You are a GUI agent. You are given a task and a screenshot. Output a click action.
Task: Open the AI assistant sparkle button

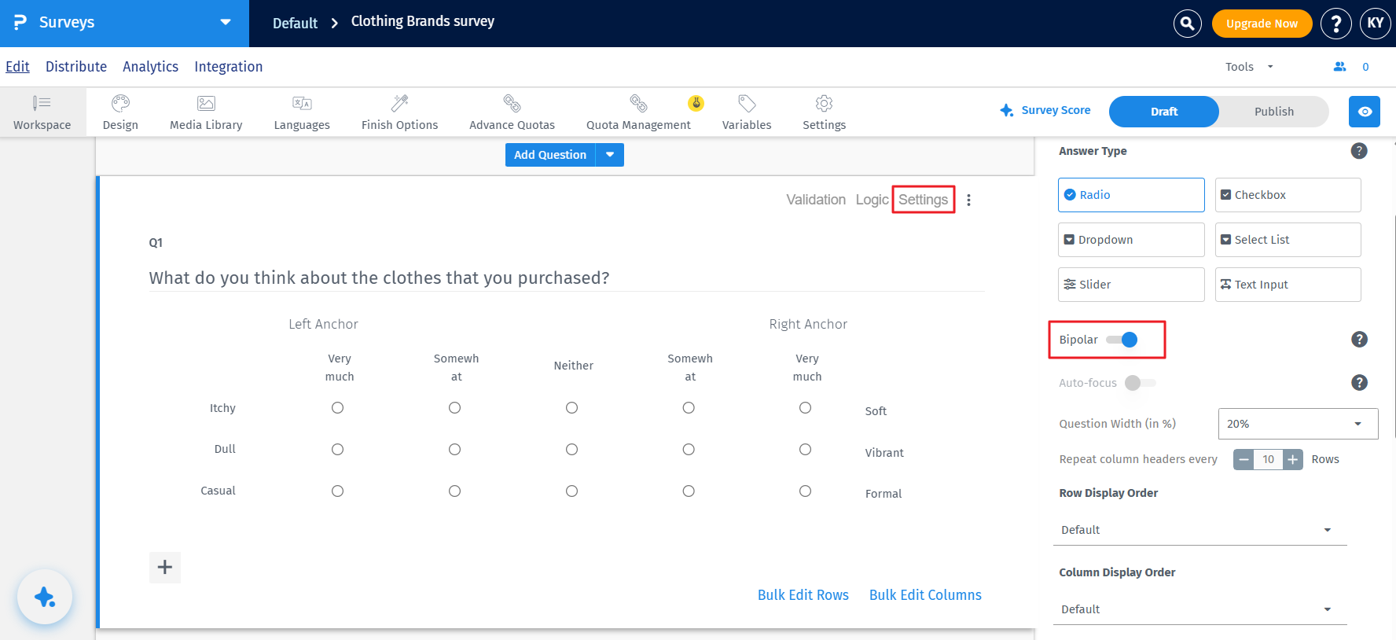[45, 597]
